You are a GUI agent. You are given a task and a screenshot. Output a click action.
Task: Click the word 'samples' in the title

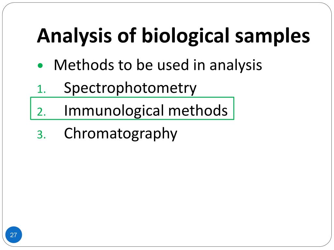272,37
